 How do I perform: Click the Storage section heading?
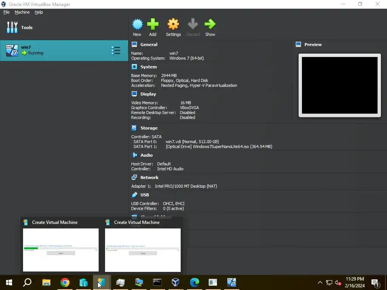click(x=149, y=128)
